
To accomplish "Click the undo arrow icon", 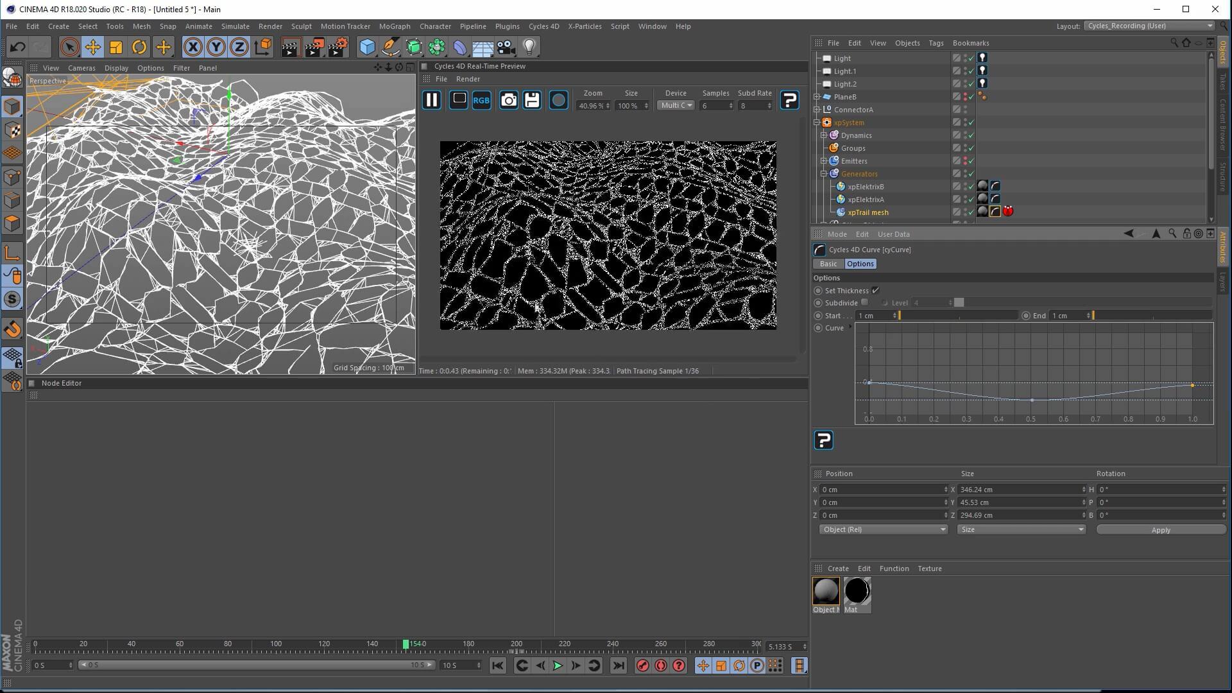I will [17, 47].
